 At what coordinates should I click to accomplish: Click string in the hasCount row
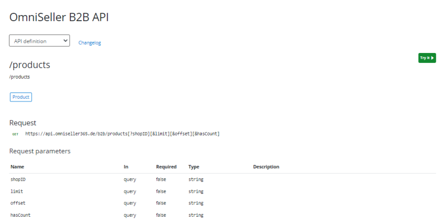tap(196, 215)
